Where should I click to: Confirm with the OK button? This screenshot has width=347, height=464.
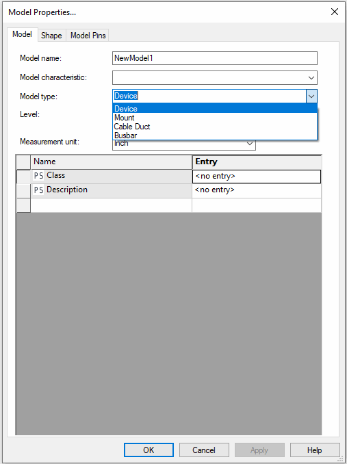pyautogui.click(x=149, y=450)
